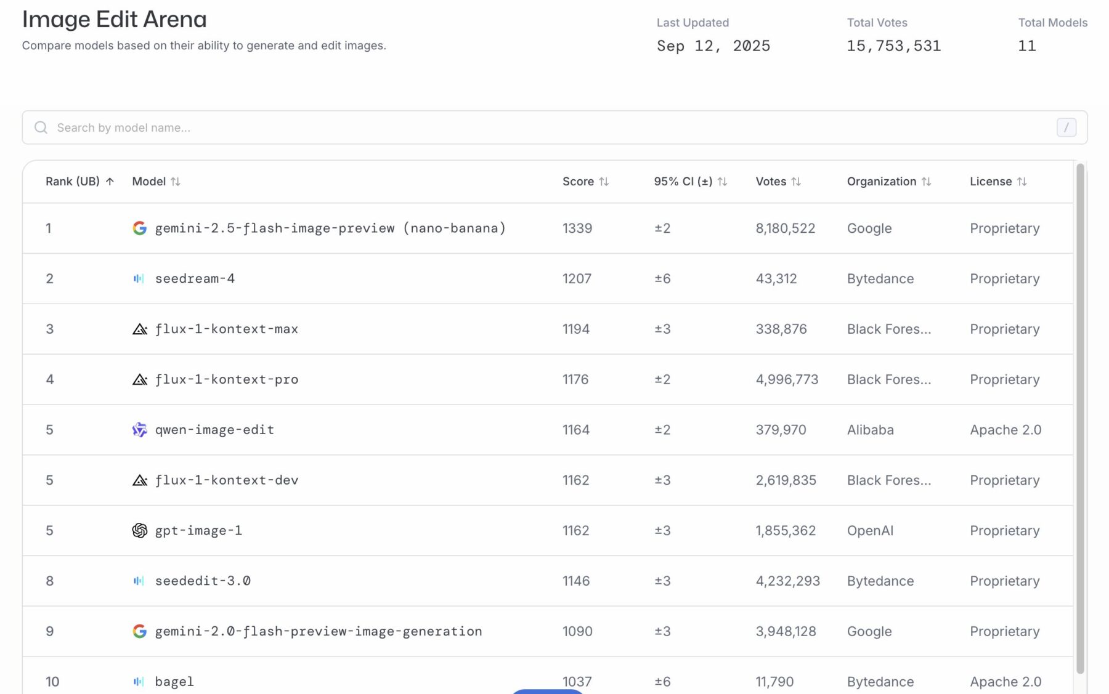Click the Bytedance logo beside seedream-4

(139, 278)
